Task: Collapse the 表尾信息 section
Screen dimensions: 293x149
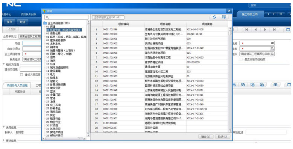Action: (4, 127)
